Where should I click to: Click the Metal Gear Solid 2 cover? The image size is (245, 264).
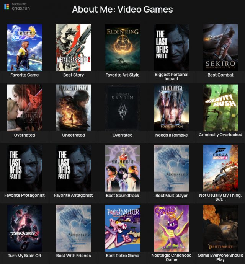pyautogui.click(x=73, y=47)
